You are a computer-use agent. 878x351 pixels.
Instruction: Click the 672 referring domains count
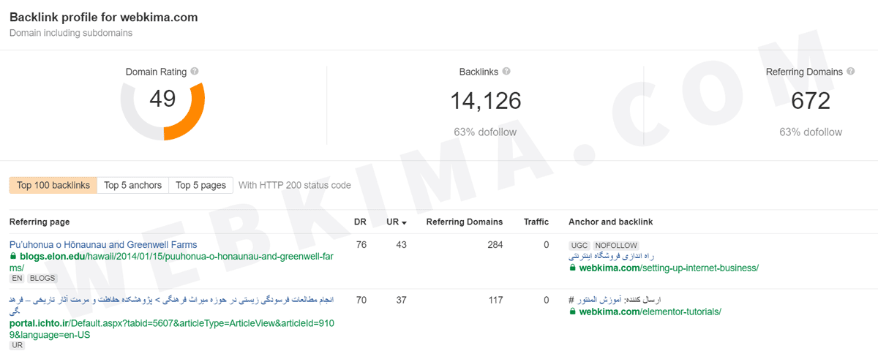click(x=811, y=101)
